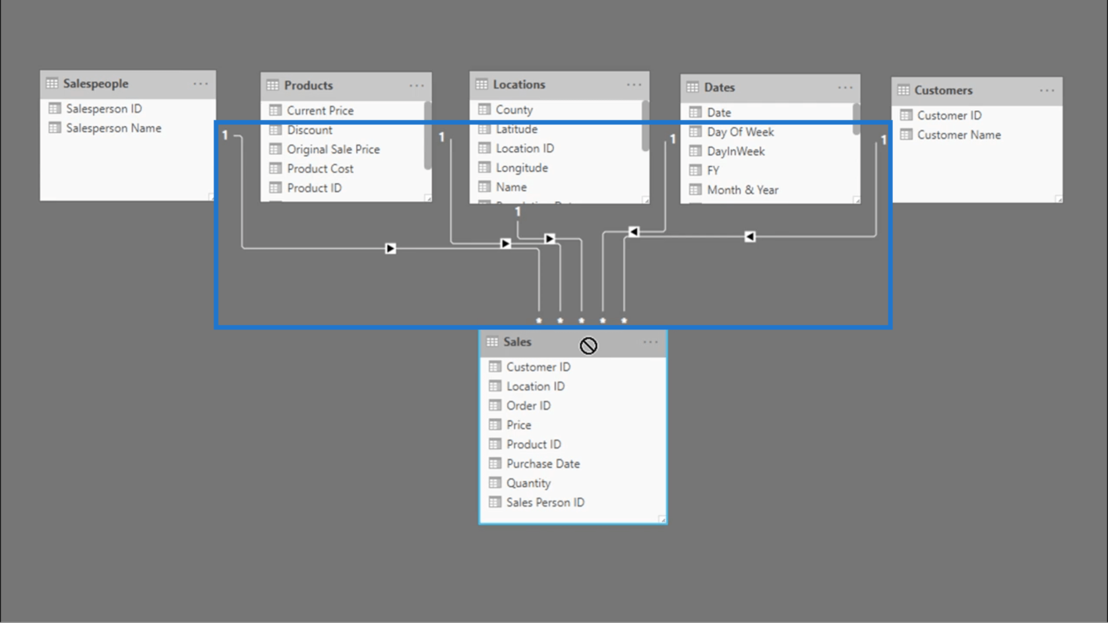The image size is (1108, 623).
Task: Click the Products table header icon
Action: pos(272,86)
